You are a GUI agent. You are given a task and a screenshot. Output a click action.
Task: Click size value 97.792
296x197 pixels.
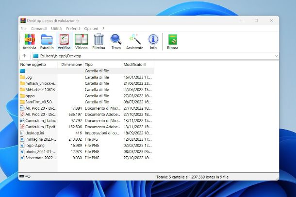click(x=76, y=120)
